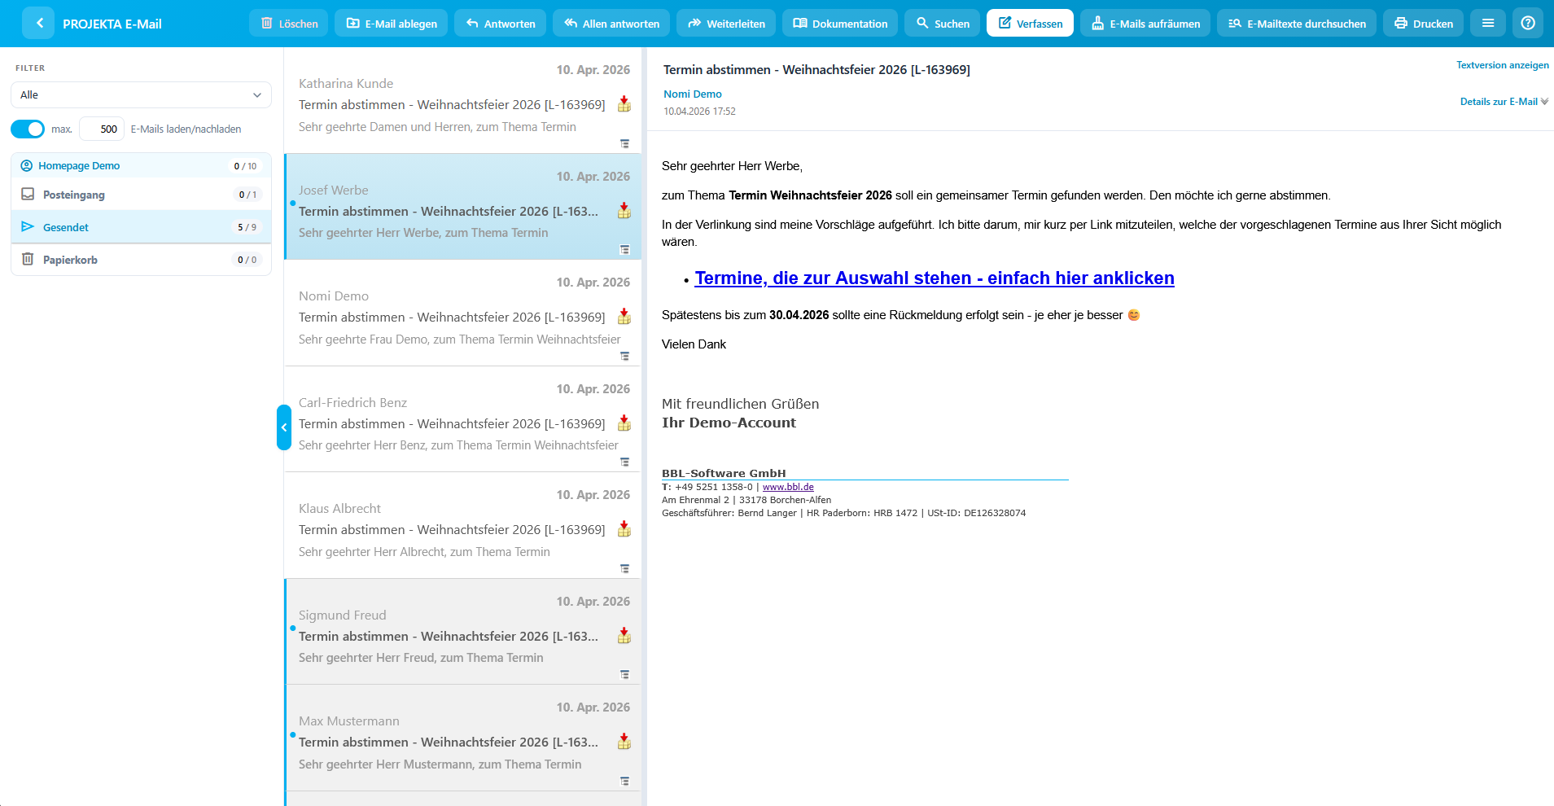Open the Gesendet folder
1554x806 pixels.
pos(141,227)
